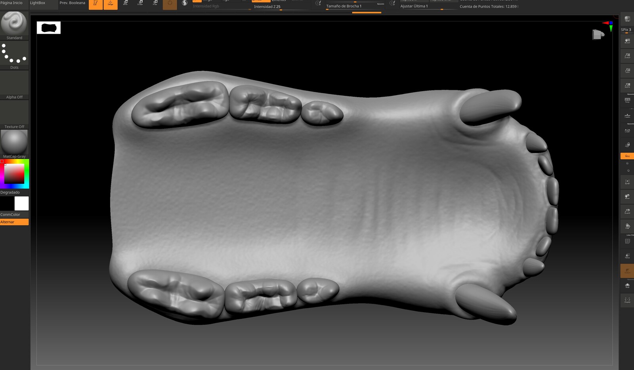Open the Standard brush picker
Screen dimensions: 634x370
pos(14,25)
